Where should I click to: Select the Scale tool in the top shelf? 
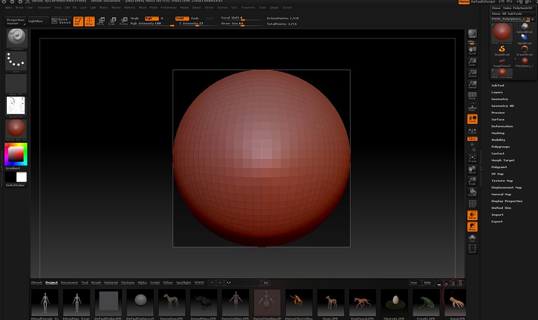click(113, 21)
